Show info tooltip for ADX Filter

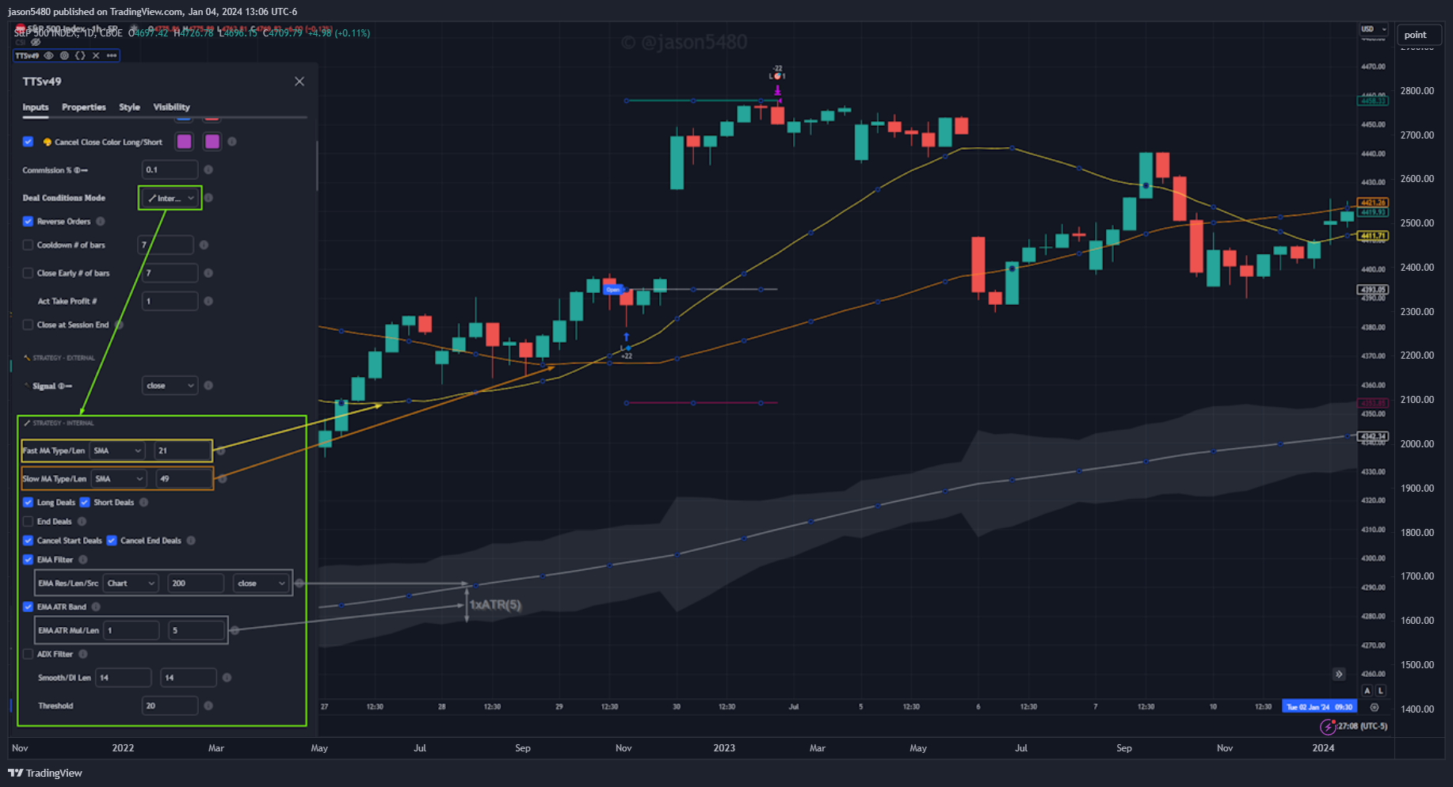click(x=83, y=655)
